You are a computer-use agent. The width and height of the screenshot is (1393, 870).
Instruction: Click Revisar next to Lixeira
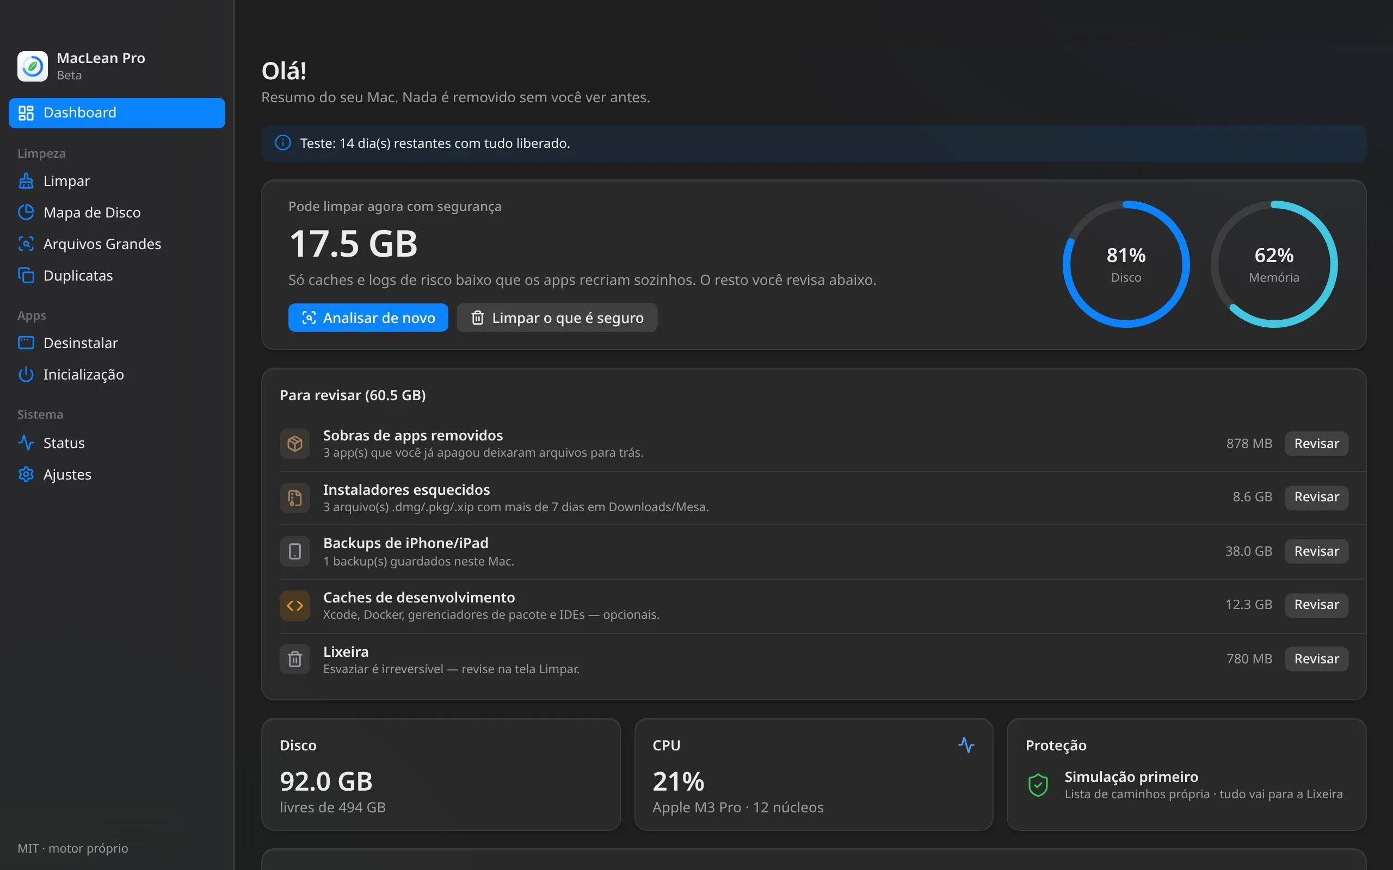pyautogui.click(x=1316, y=659)
